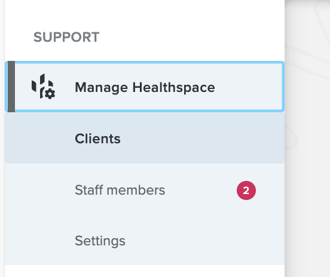This screenshot has height=277, width=330.
Task: Click the Manage Healthspace gear-logo icon
Action: click(x=44, y=87)
